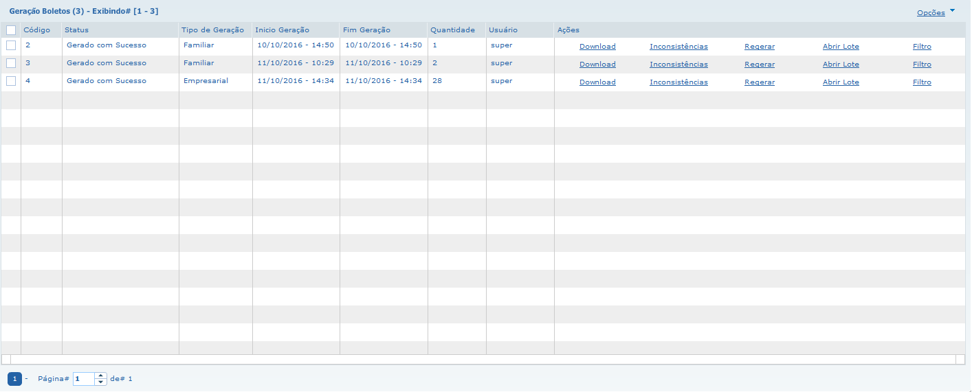Select start date 11/10/2016 - 14:34 cell
The image size is (972, 392).
point(296,81)
